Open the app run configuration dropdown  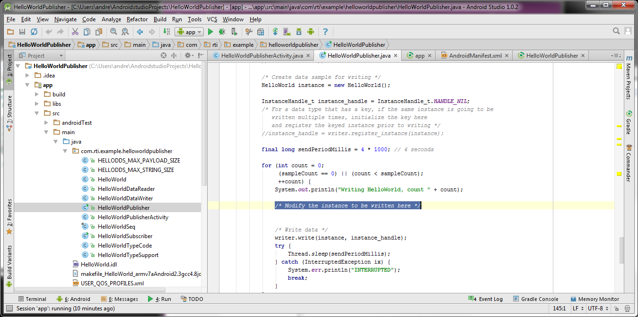click(x=189, y=32)
